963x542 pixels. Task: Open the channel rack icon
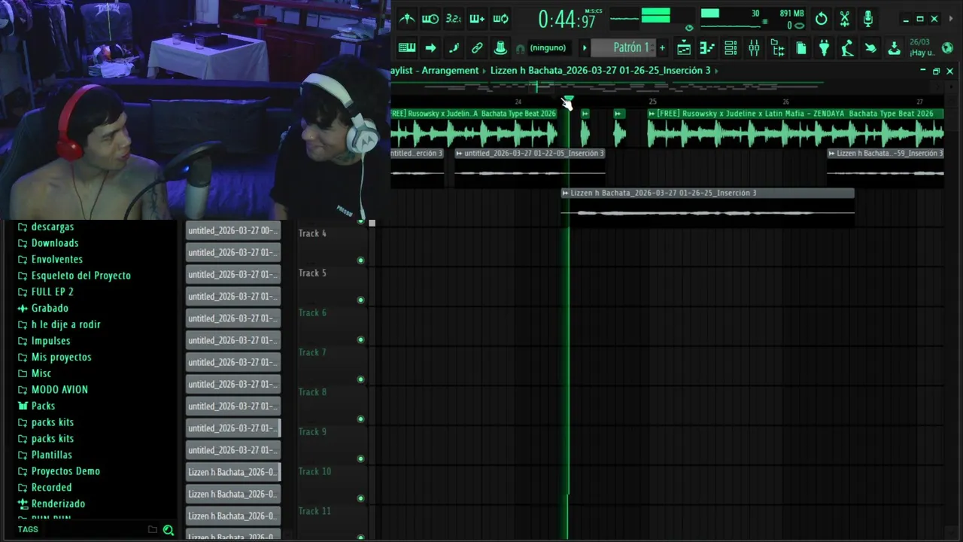[x=731, y=48]
